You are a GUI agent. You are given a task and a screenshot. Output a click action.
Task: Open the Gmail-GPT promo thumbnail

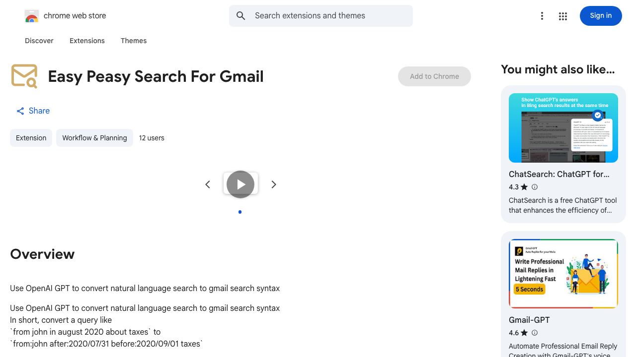563,274
